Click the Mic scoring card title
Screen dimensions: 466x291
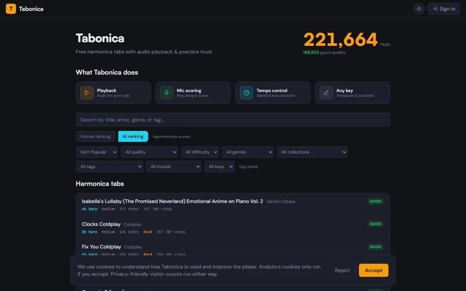(x=189, y=91)
